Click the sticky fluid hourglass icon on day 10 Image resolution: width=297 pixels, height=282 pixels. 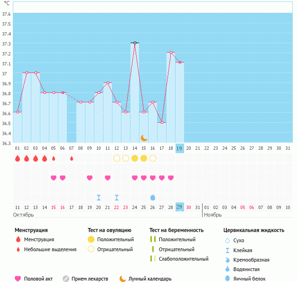[99, 197]
